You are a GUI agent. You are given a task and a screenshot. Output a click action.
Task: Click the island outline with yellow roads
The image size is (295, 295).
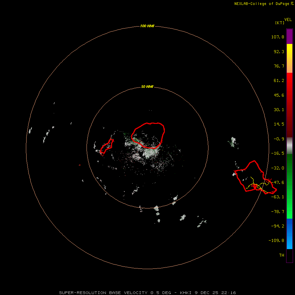point(255,177)
